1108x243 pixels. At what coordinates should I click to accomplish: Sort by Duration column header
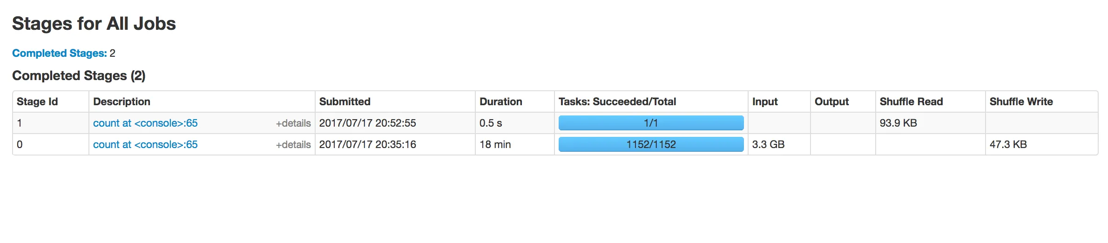coord(500,102)
